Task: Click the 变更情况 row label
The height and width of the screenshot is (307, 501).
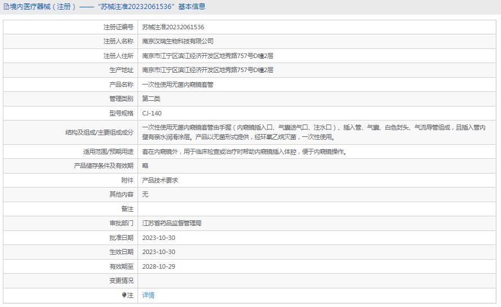Action: point(121,281)
